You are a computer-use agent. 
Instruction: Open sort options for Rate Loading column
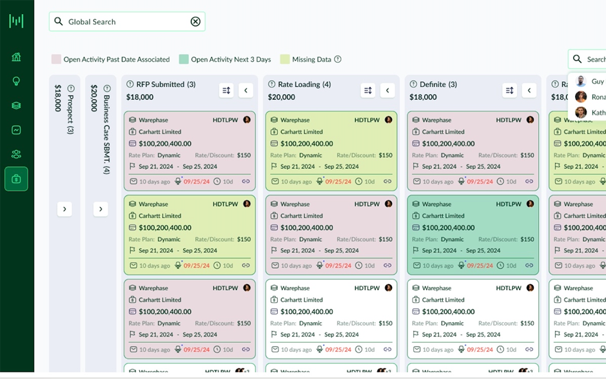point(368,91)
